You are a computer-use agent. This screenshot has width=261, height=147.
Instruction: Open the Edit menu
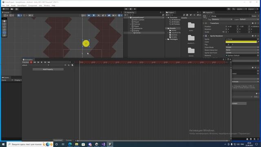(8, 5)
